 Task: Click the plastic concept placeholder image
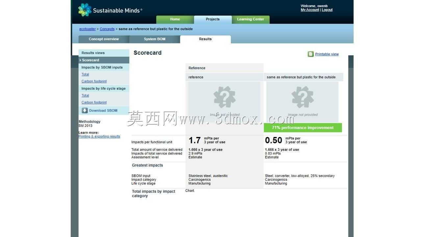[302, 102]
